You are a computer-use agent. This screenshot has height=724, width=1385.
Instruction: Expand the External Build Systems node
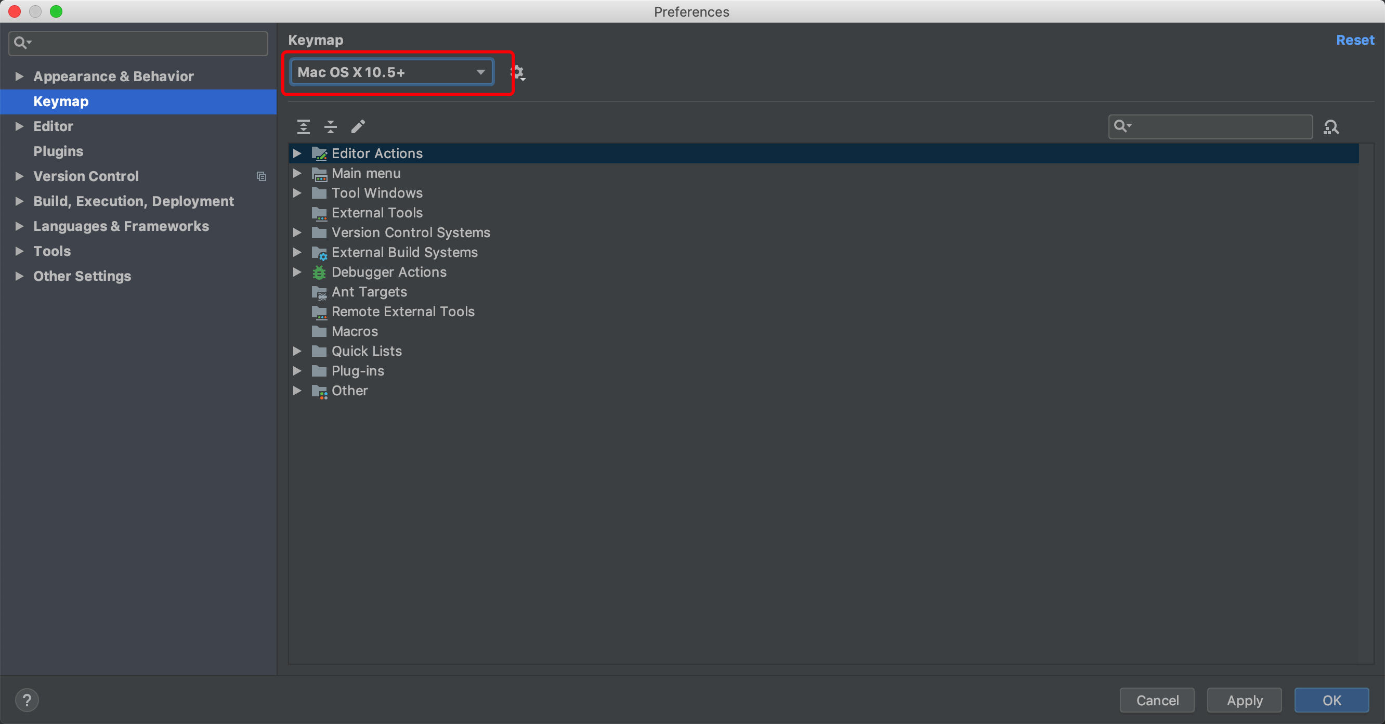pos(297,252)
